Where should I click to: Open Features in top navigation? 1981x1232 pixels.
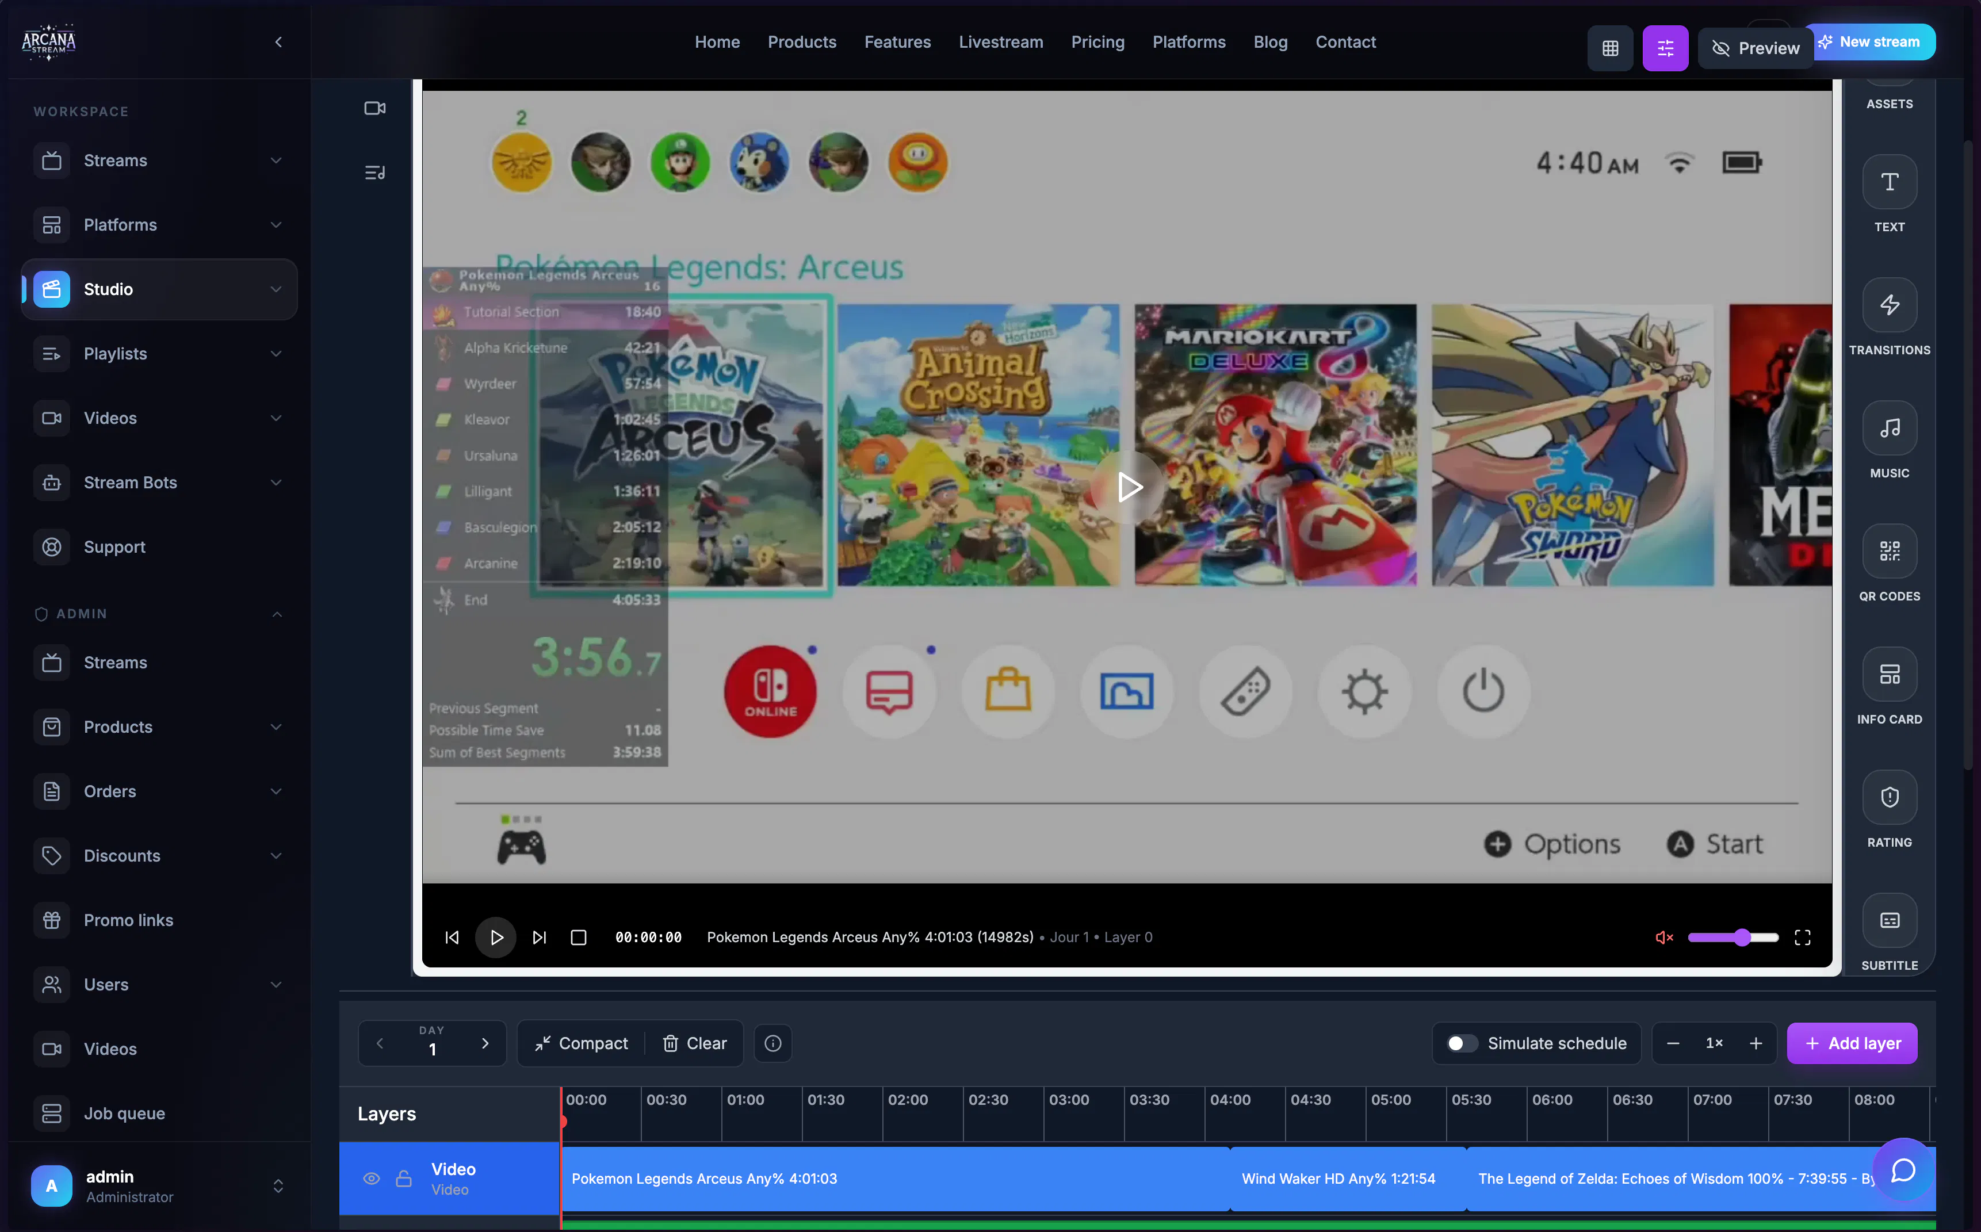click(x=897, y=41)
